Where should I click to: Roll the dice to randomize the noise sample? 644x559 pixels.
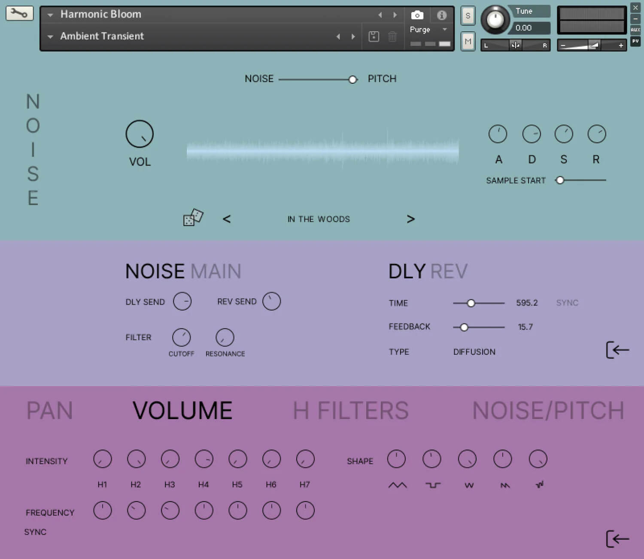[x=193, y=218]
